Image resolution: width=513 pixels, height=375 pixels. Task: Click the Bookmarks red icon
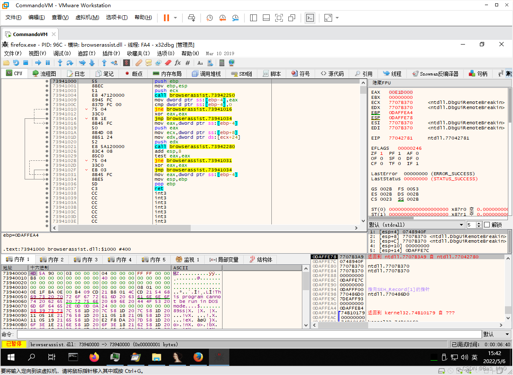click(168, 63)
